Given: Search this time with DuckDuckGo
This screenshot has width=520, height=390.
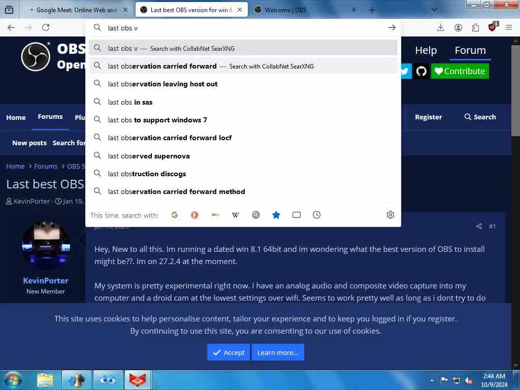Looking at the screenshot, I should coord(194,215).
